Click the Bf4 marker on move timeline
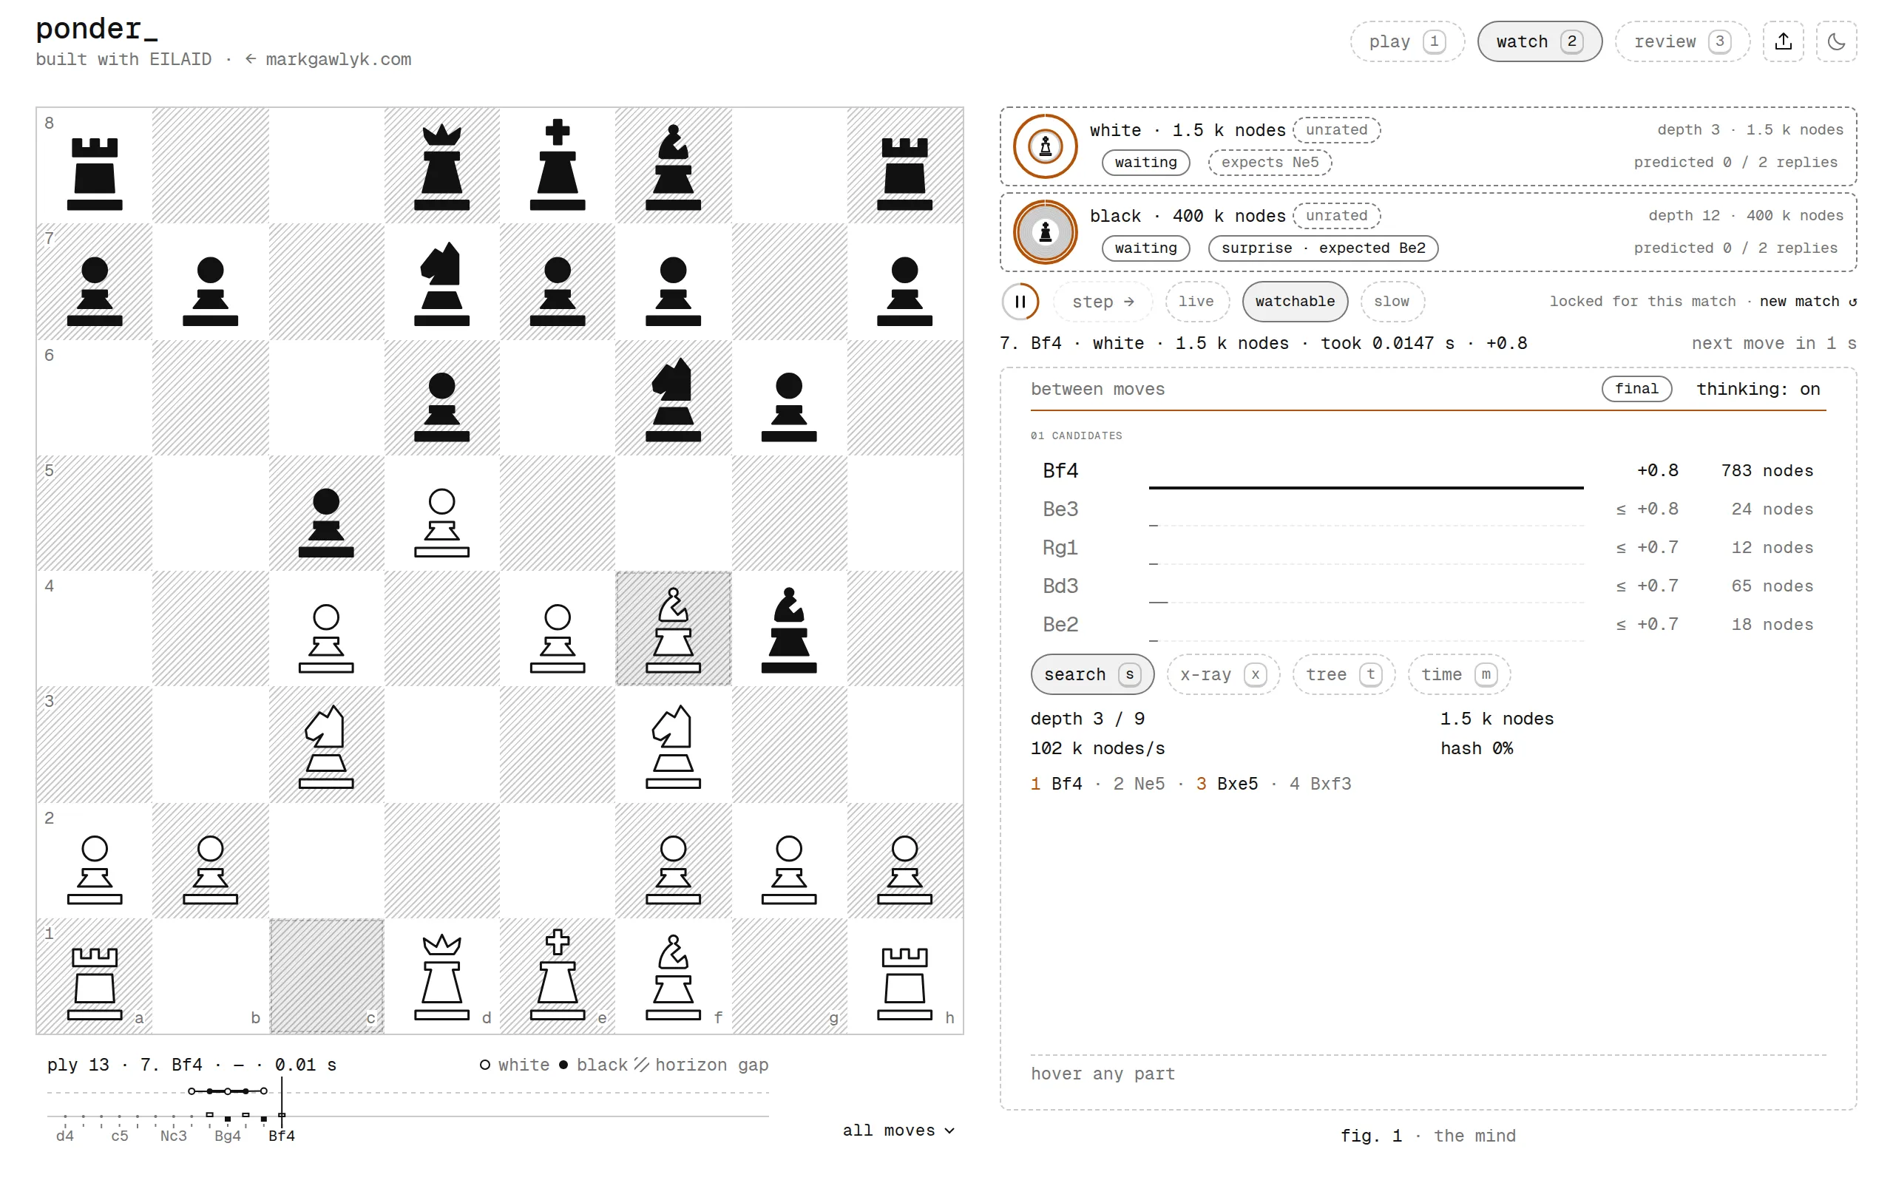The height and width of the screenshot is (1183, 1893). pyautogui.click(x=282, y=1135)
